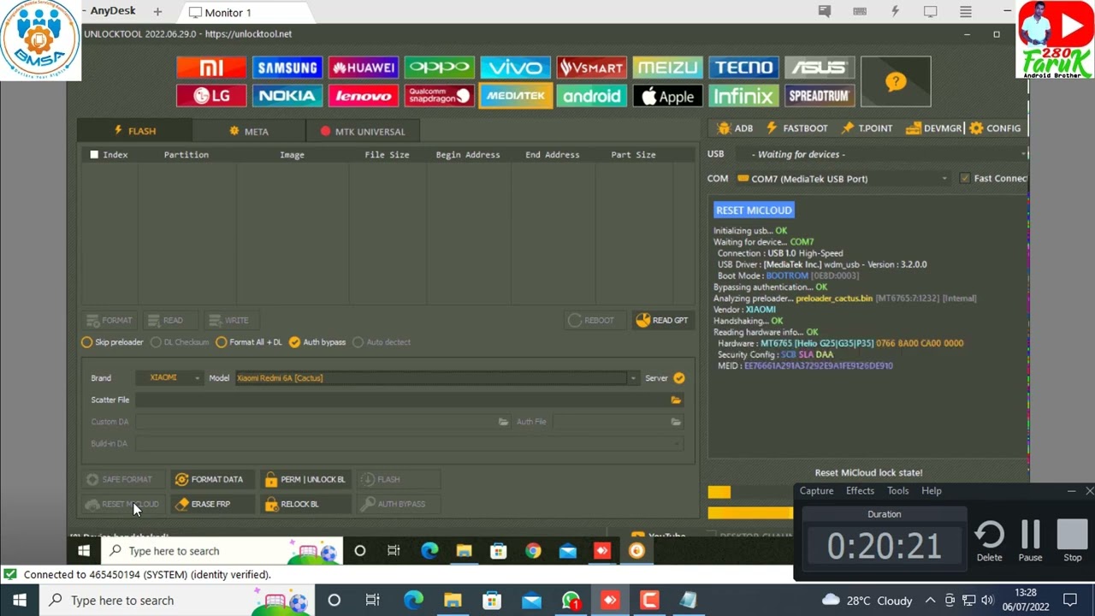Open CONFIG settings
The width and height of the screenshot is (1095, 616).
tap(995, 128)
